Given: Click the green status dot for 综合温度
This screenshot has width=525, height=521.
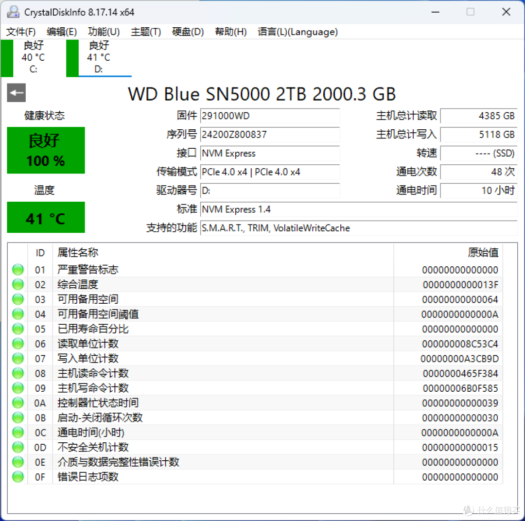Looking at the screenshot, I should click(17, 284).
